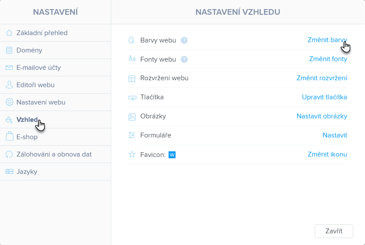This screenshot has width=365, height=245.
Task: Click the database icon beside Domény
Action: point(9,50)
